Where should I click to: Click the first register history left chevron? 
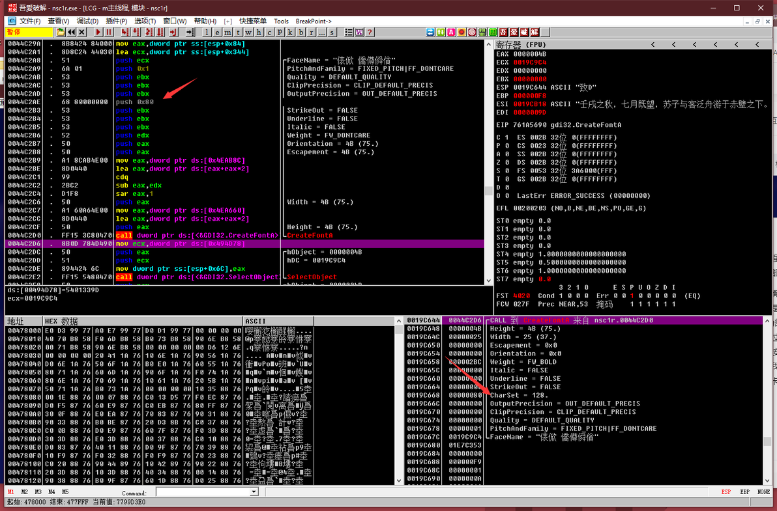click(653, 45)
